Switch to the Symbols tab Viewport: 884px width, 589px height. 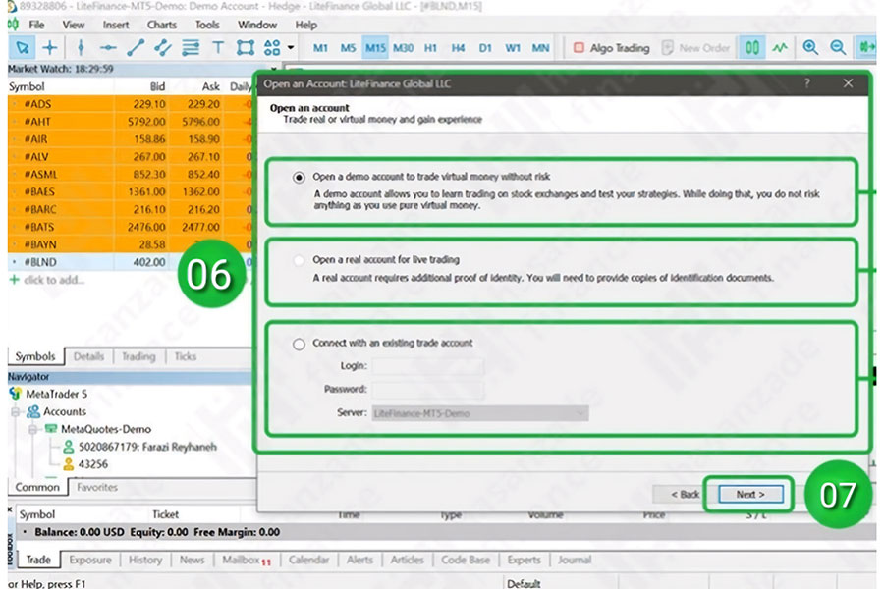35,356
